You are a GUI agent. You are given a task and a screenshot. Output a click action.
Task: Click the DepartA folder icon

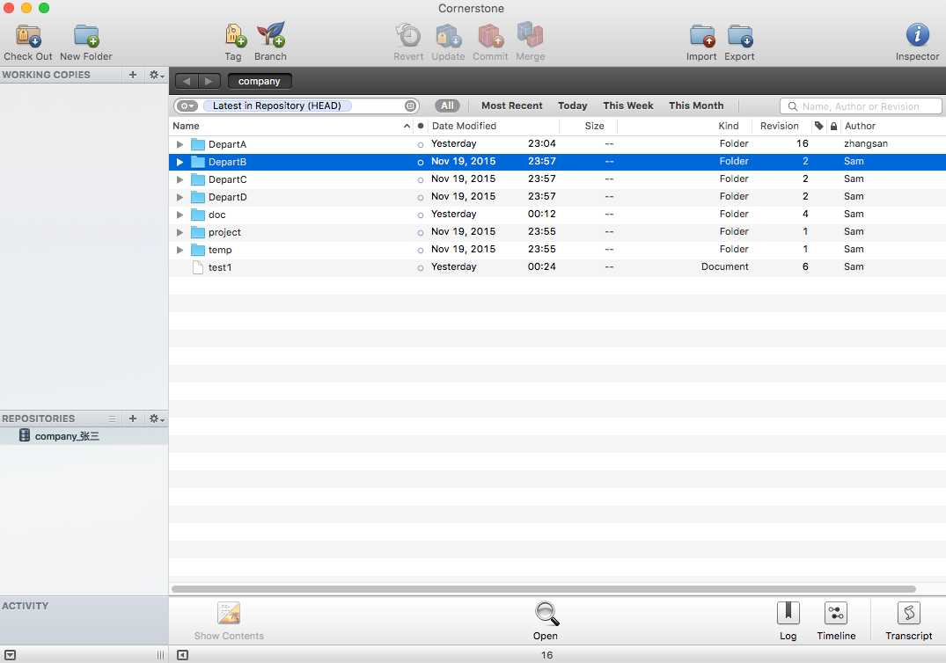(198, 144)
